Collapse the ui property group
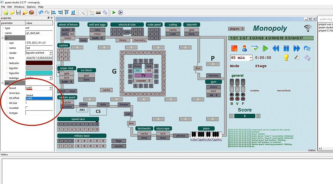The width and height of the screenshot is (333, 184). [x=2, y=38]
